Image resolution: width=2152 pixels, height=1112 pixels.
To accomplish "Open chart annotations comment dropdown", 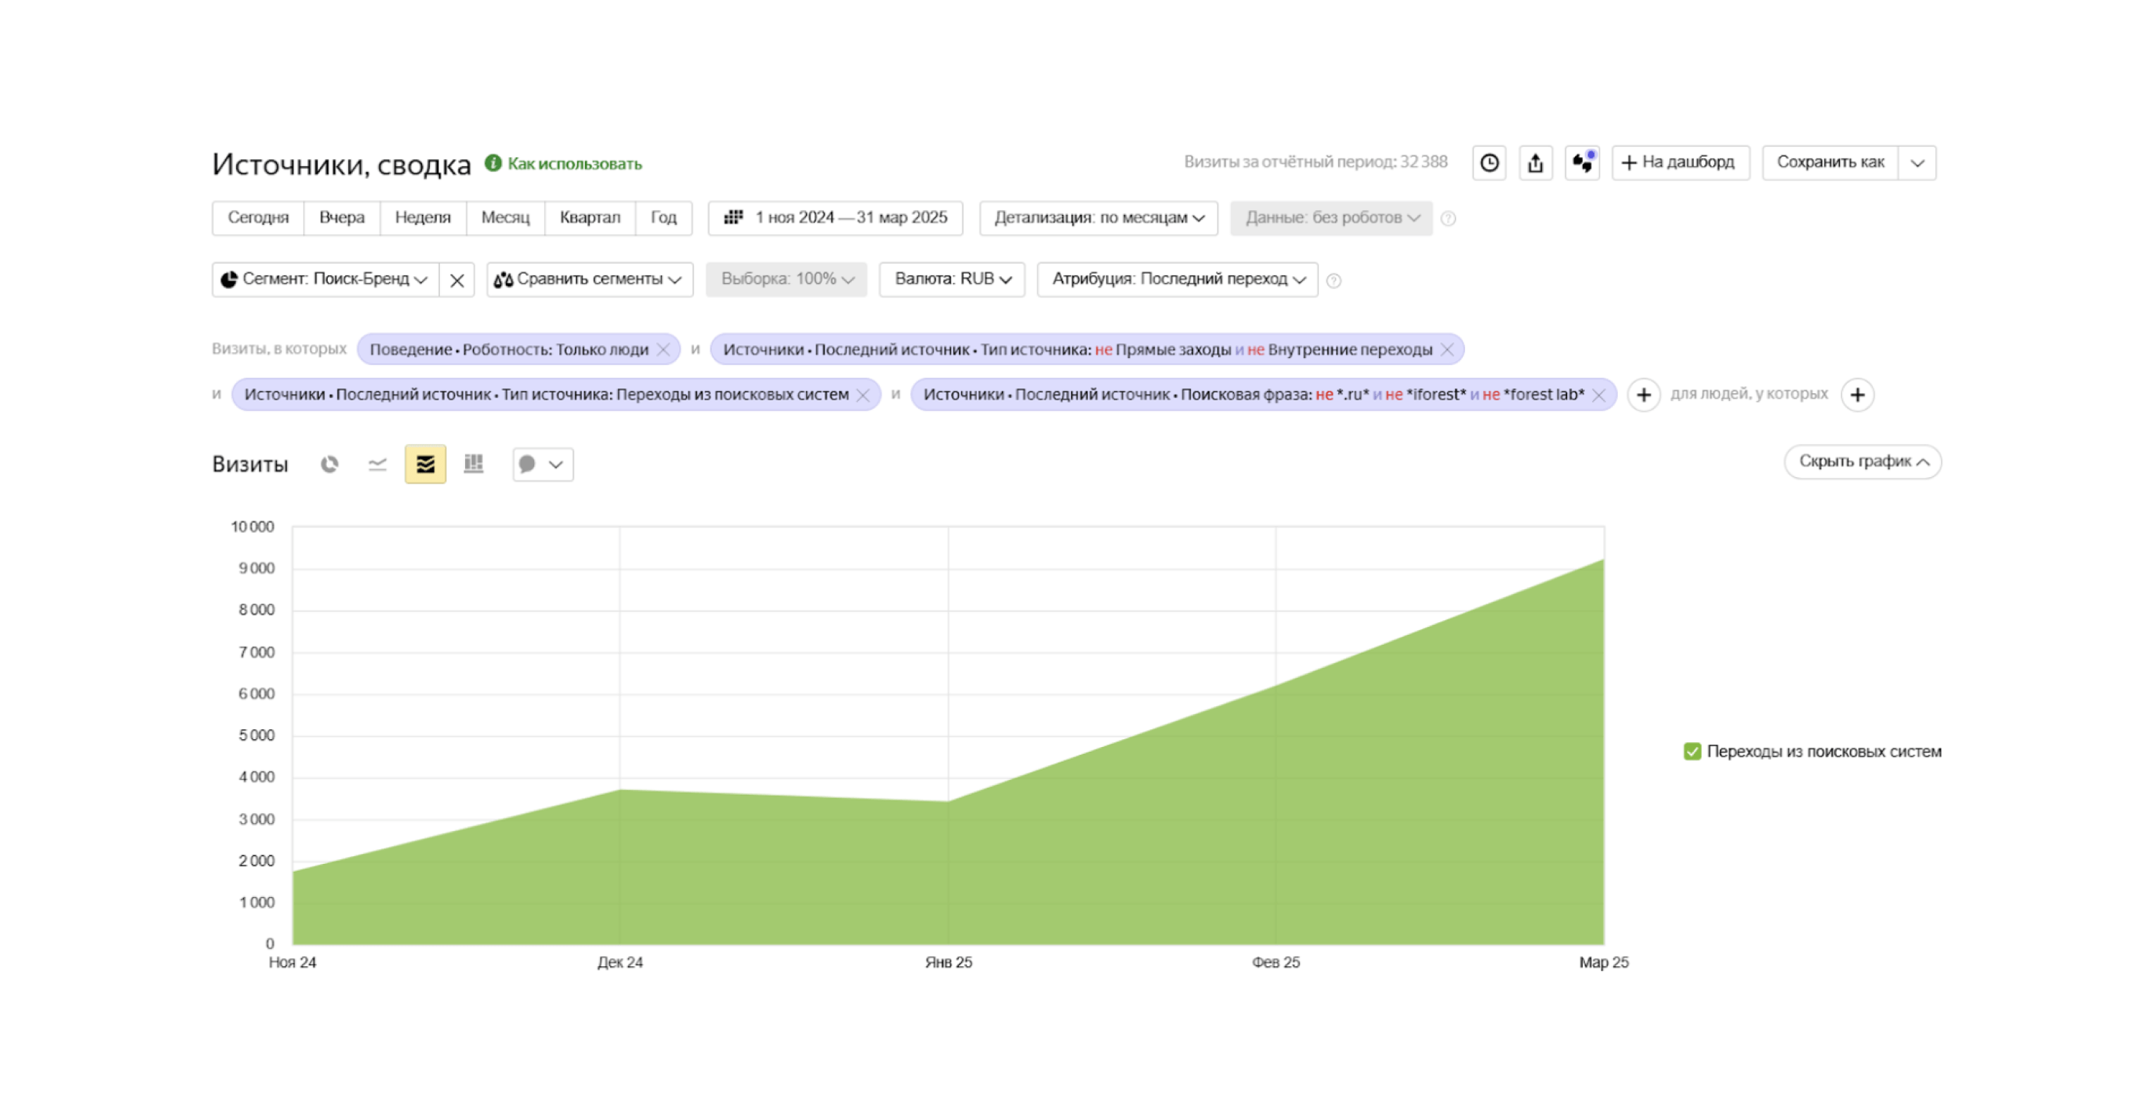I will click(542, 464).
